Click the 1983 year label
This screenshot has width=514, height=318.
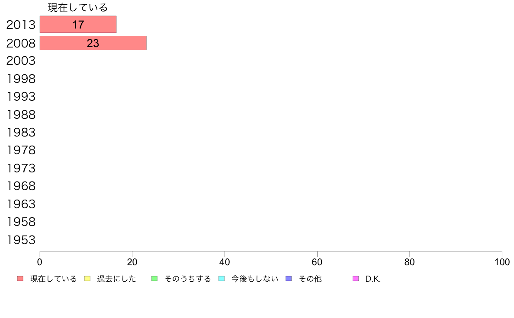[x=21, y=133]
